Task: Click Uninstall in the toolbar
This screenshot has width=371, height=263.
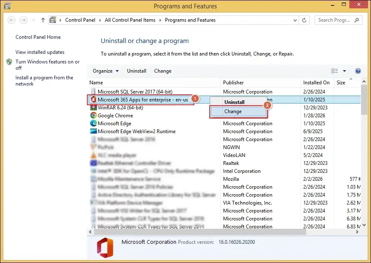Action: tap(137, 71)
